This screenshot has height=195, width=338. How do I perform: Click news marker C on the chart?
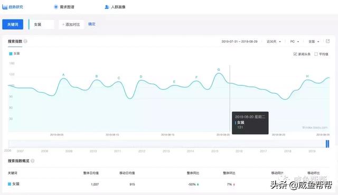pos(119,78)
